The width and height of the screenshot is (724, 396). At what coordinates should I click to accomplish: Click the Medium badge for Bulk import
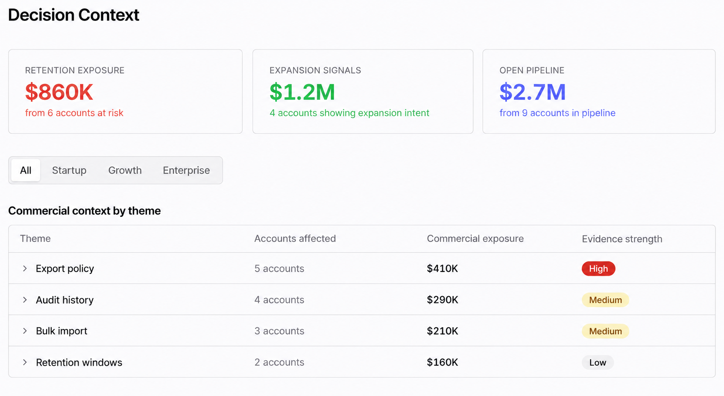pyautogui.click(x=605, y=331)
